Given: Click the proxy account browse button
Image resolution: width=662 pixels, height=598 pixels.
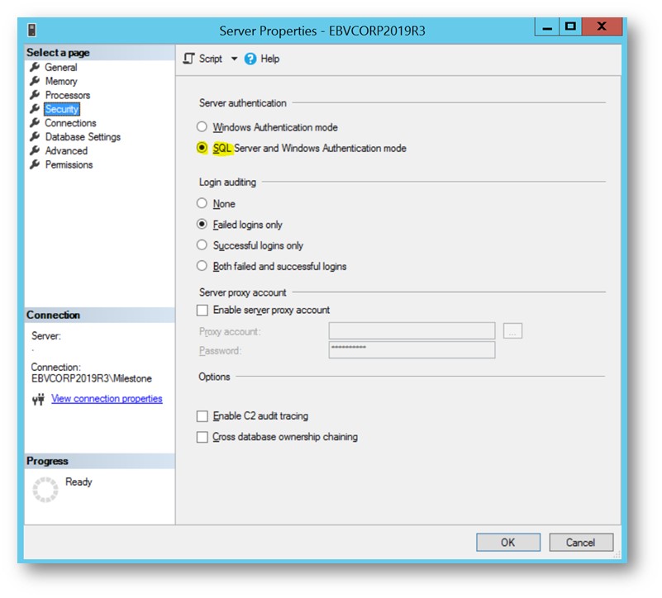Looking at the screenshot, I should click(x=513, y=330).
